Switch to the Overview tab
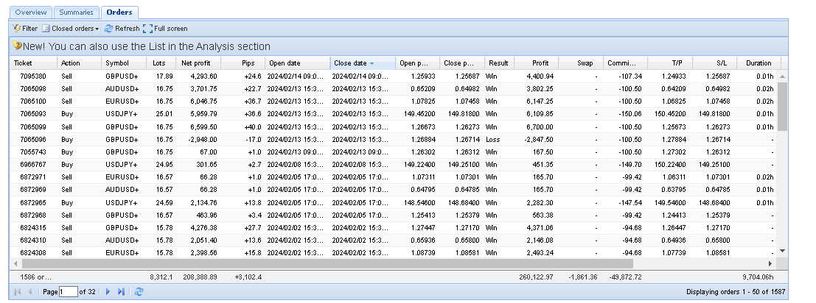The width and height of the screenshot is (816, 303). (x=31, y=13)
